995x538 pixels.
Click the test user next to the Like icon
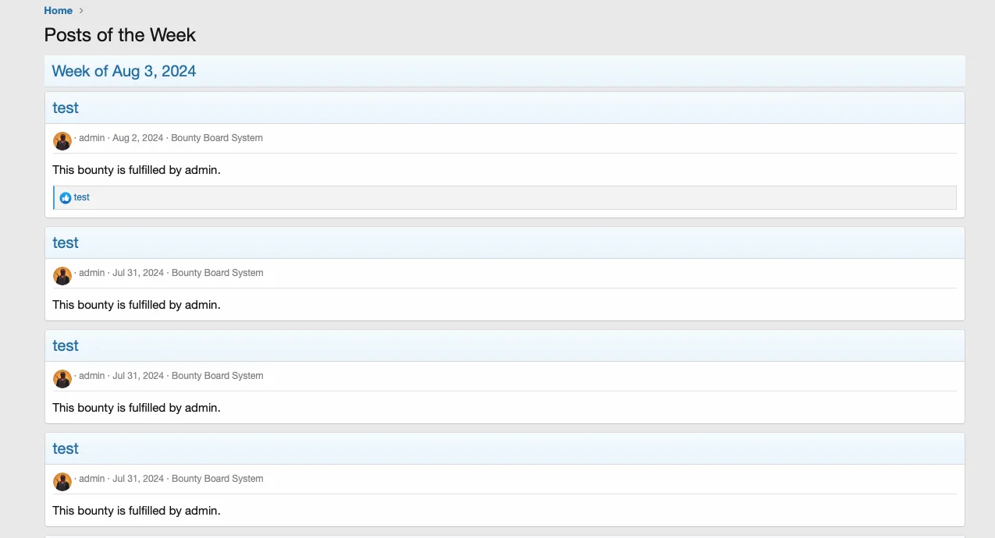click(82, 198)
